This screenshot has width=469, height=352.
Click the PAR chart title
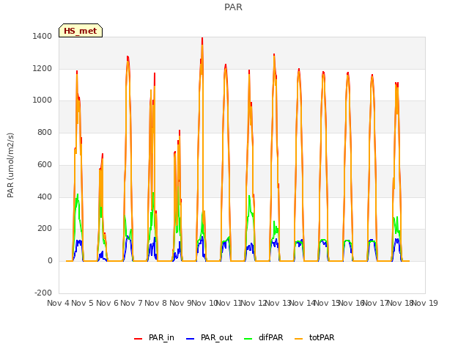(233, 7)
